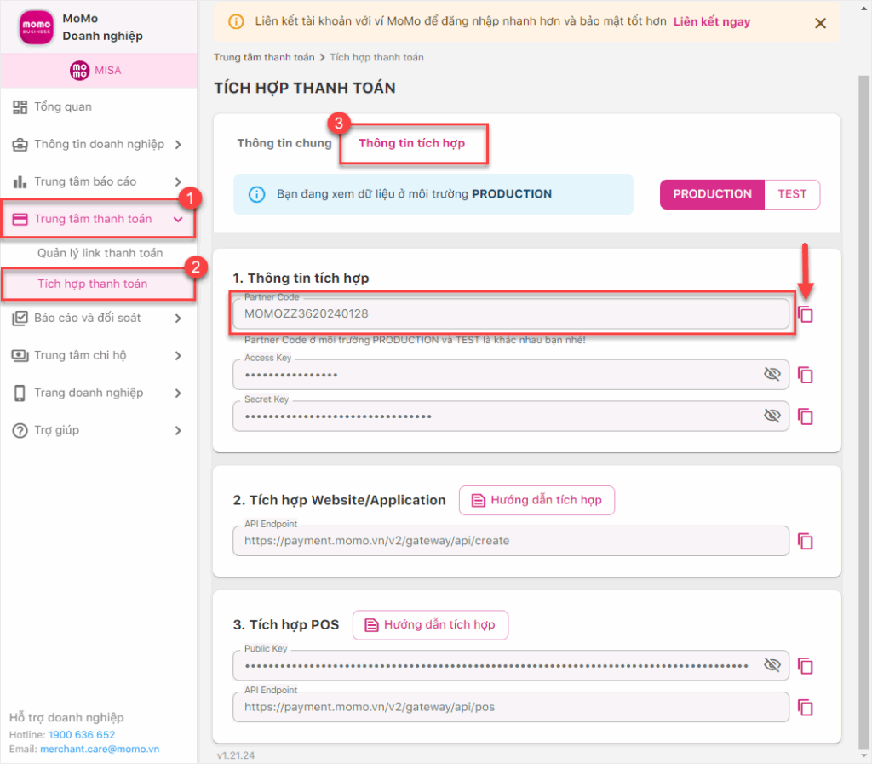Copy the POS Public Key
Image resolution: width=872 pixels, height=764 pixels.
tap(806, 665)
